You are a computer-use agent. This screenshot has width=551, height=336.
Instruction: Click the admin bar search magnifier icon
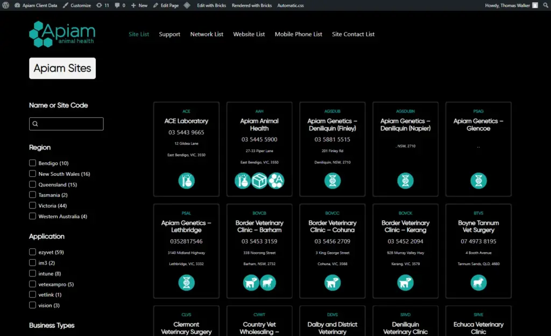tap(546, 5)
